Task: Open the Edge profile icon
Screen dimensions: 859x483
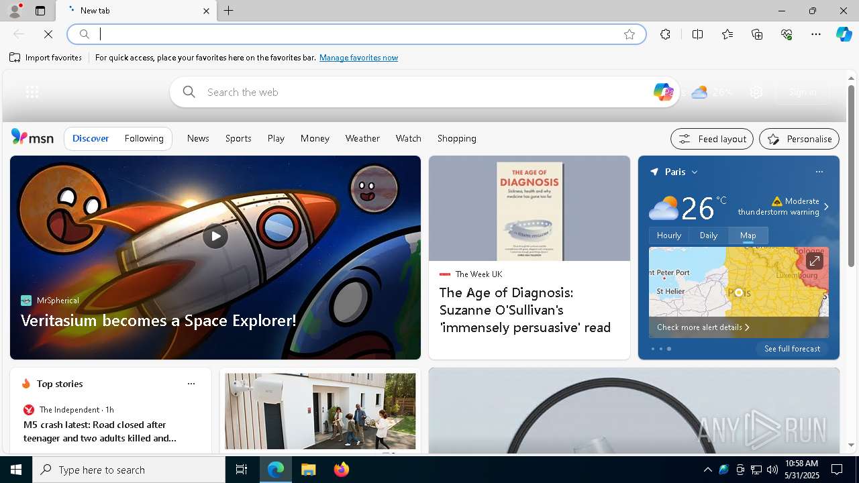Action: click(x=15, y=11)
